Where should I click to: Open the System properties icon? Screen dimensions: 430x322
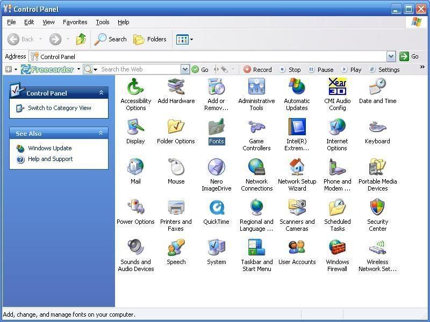click(217, 252)
